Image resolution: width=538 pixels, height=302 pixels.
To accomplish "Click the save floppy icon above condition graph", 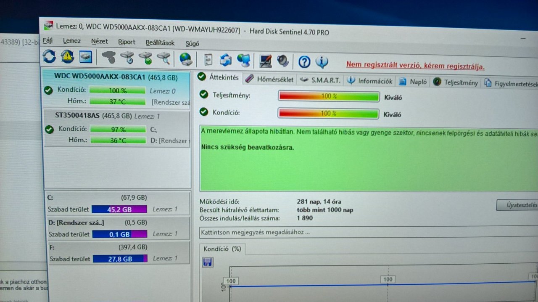I will pyautogui.click(x=208, y=262).
